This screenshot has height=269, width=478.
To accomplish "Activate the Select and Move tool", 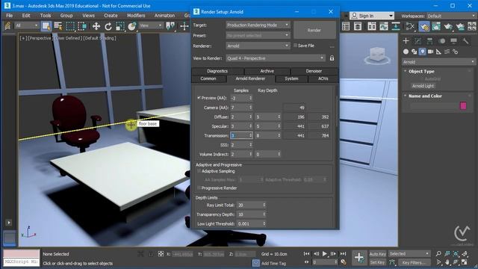I will tap(96, 26).
